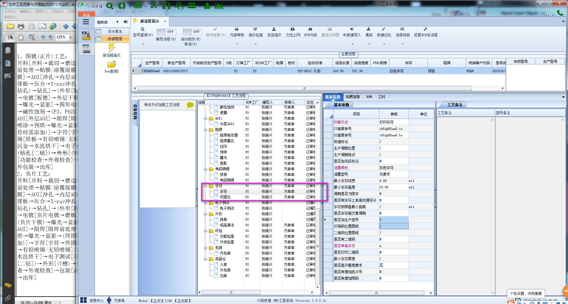The height and width of the screenshot is (304, 568).
Task: Click 修复ECN丢流程 wrench tool
Action: [426, 32]
